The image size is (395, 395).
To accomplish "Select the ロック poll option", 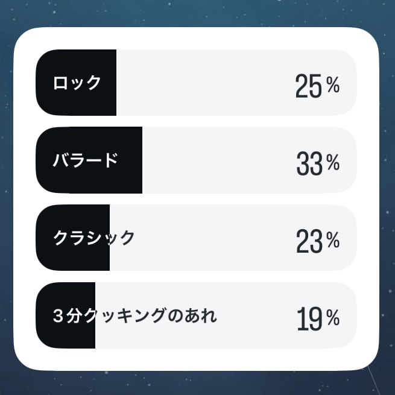I will [x=196, y=83].
